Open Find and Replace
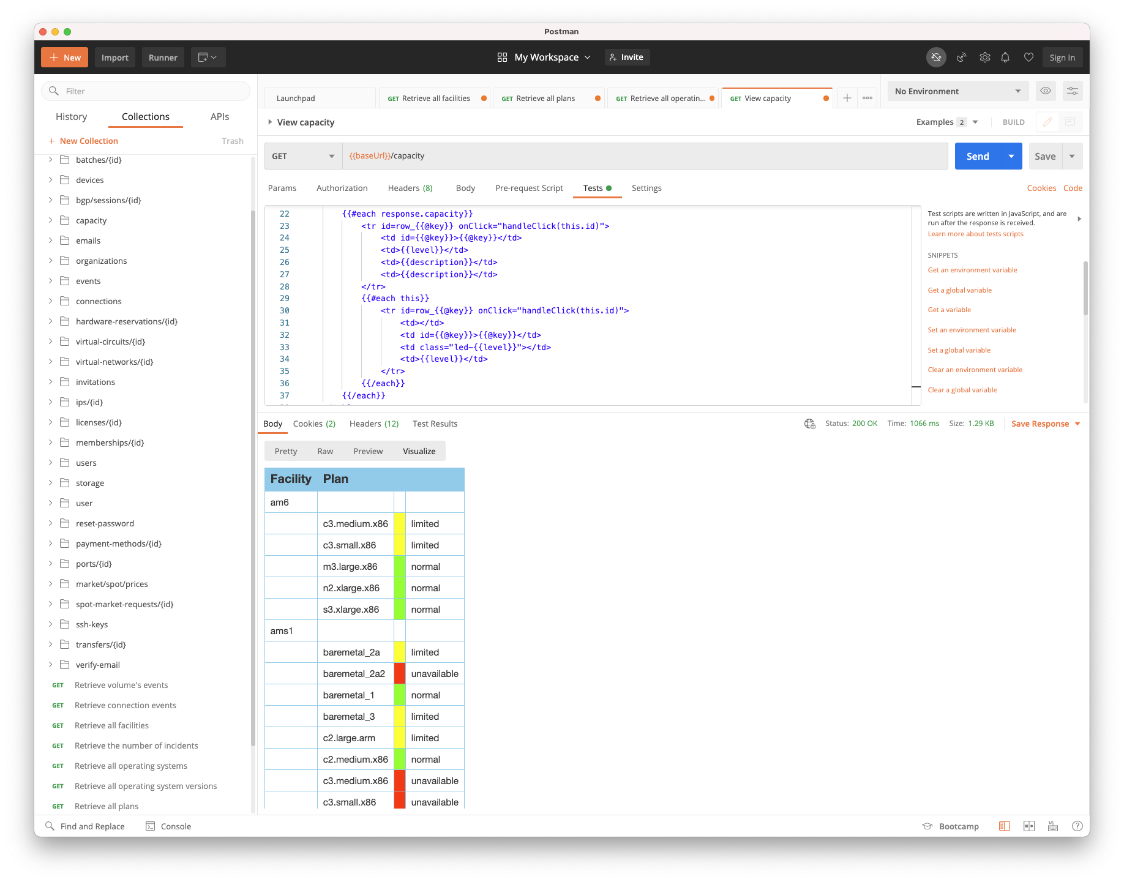Image resolution: width=1124 pixels, height=882 pixels. 85,826
